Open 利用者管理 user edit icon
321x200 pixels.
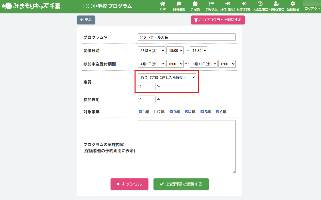pos(276,4)
